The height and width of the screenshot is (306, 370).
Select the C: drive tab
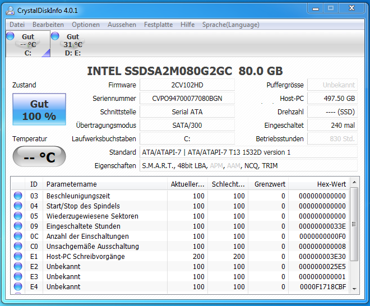[28, 44]
